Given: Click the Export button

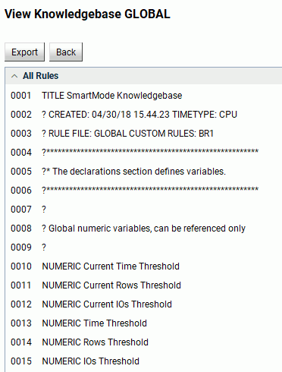Looking at the screenshot, I should 24,52.
